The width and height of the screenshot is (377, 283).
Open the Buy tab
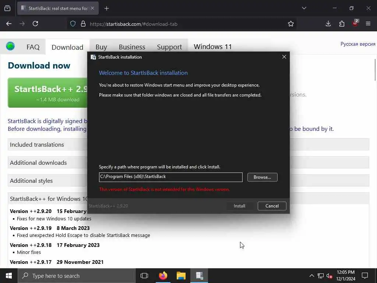click(x=101, y=47)
